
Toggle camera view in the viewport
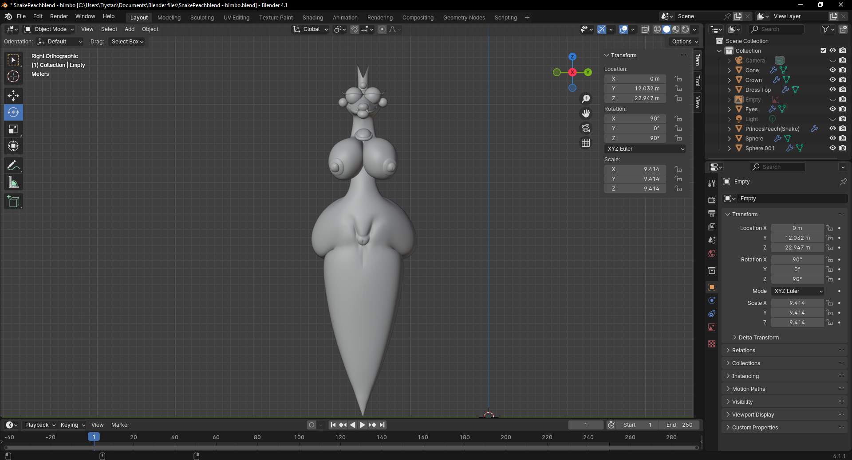click(x=586, y=129)
